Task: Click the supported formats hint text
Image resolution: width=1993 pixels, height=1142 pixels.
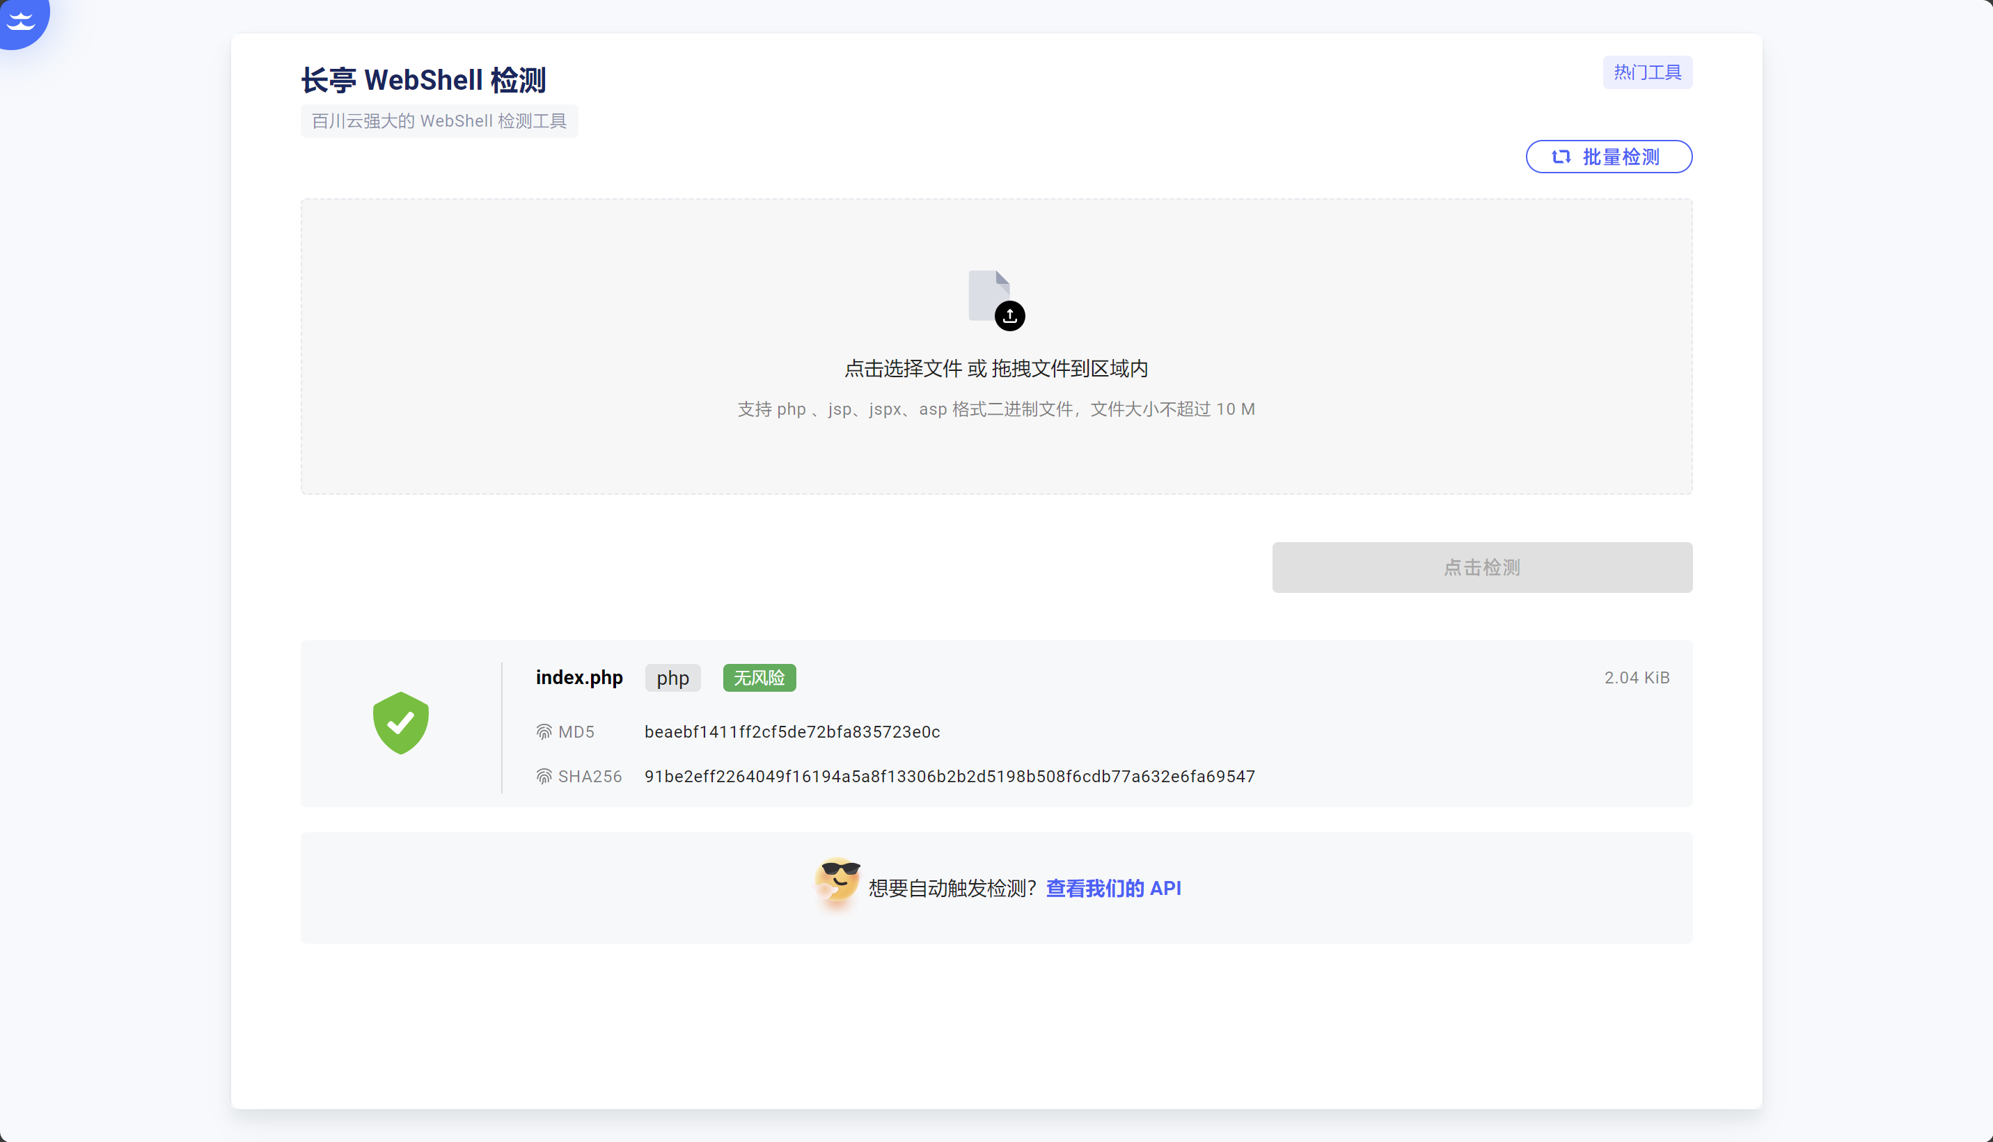Action: (x=996, y=409)
